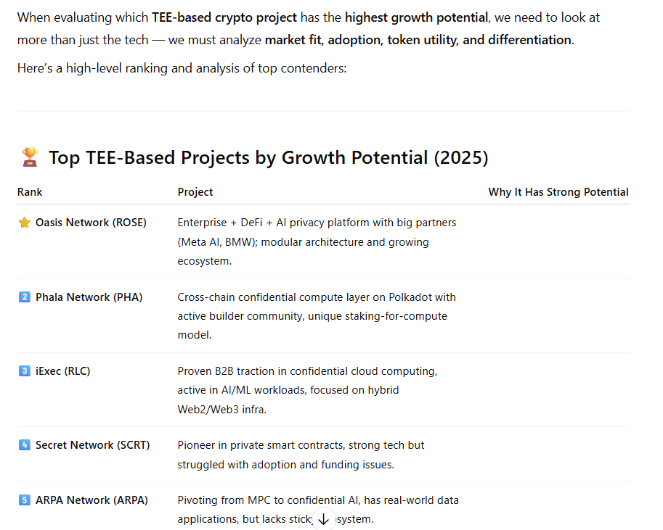Select the Secret Network (SCRT) text

click(93, 445)
